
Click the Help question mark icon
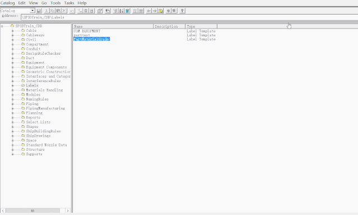click(x=182, y=11)
